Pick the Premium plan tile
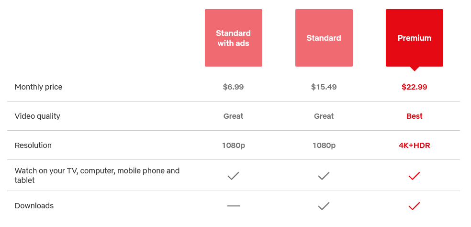This screenshot has width=471, height=227. (414, 38)
